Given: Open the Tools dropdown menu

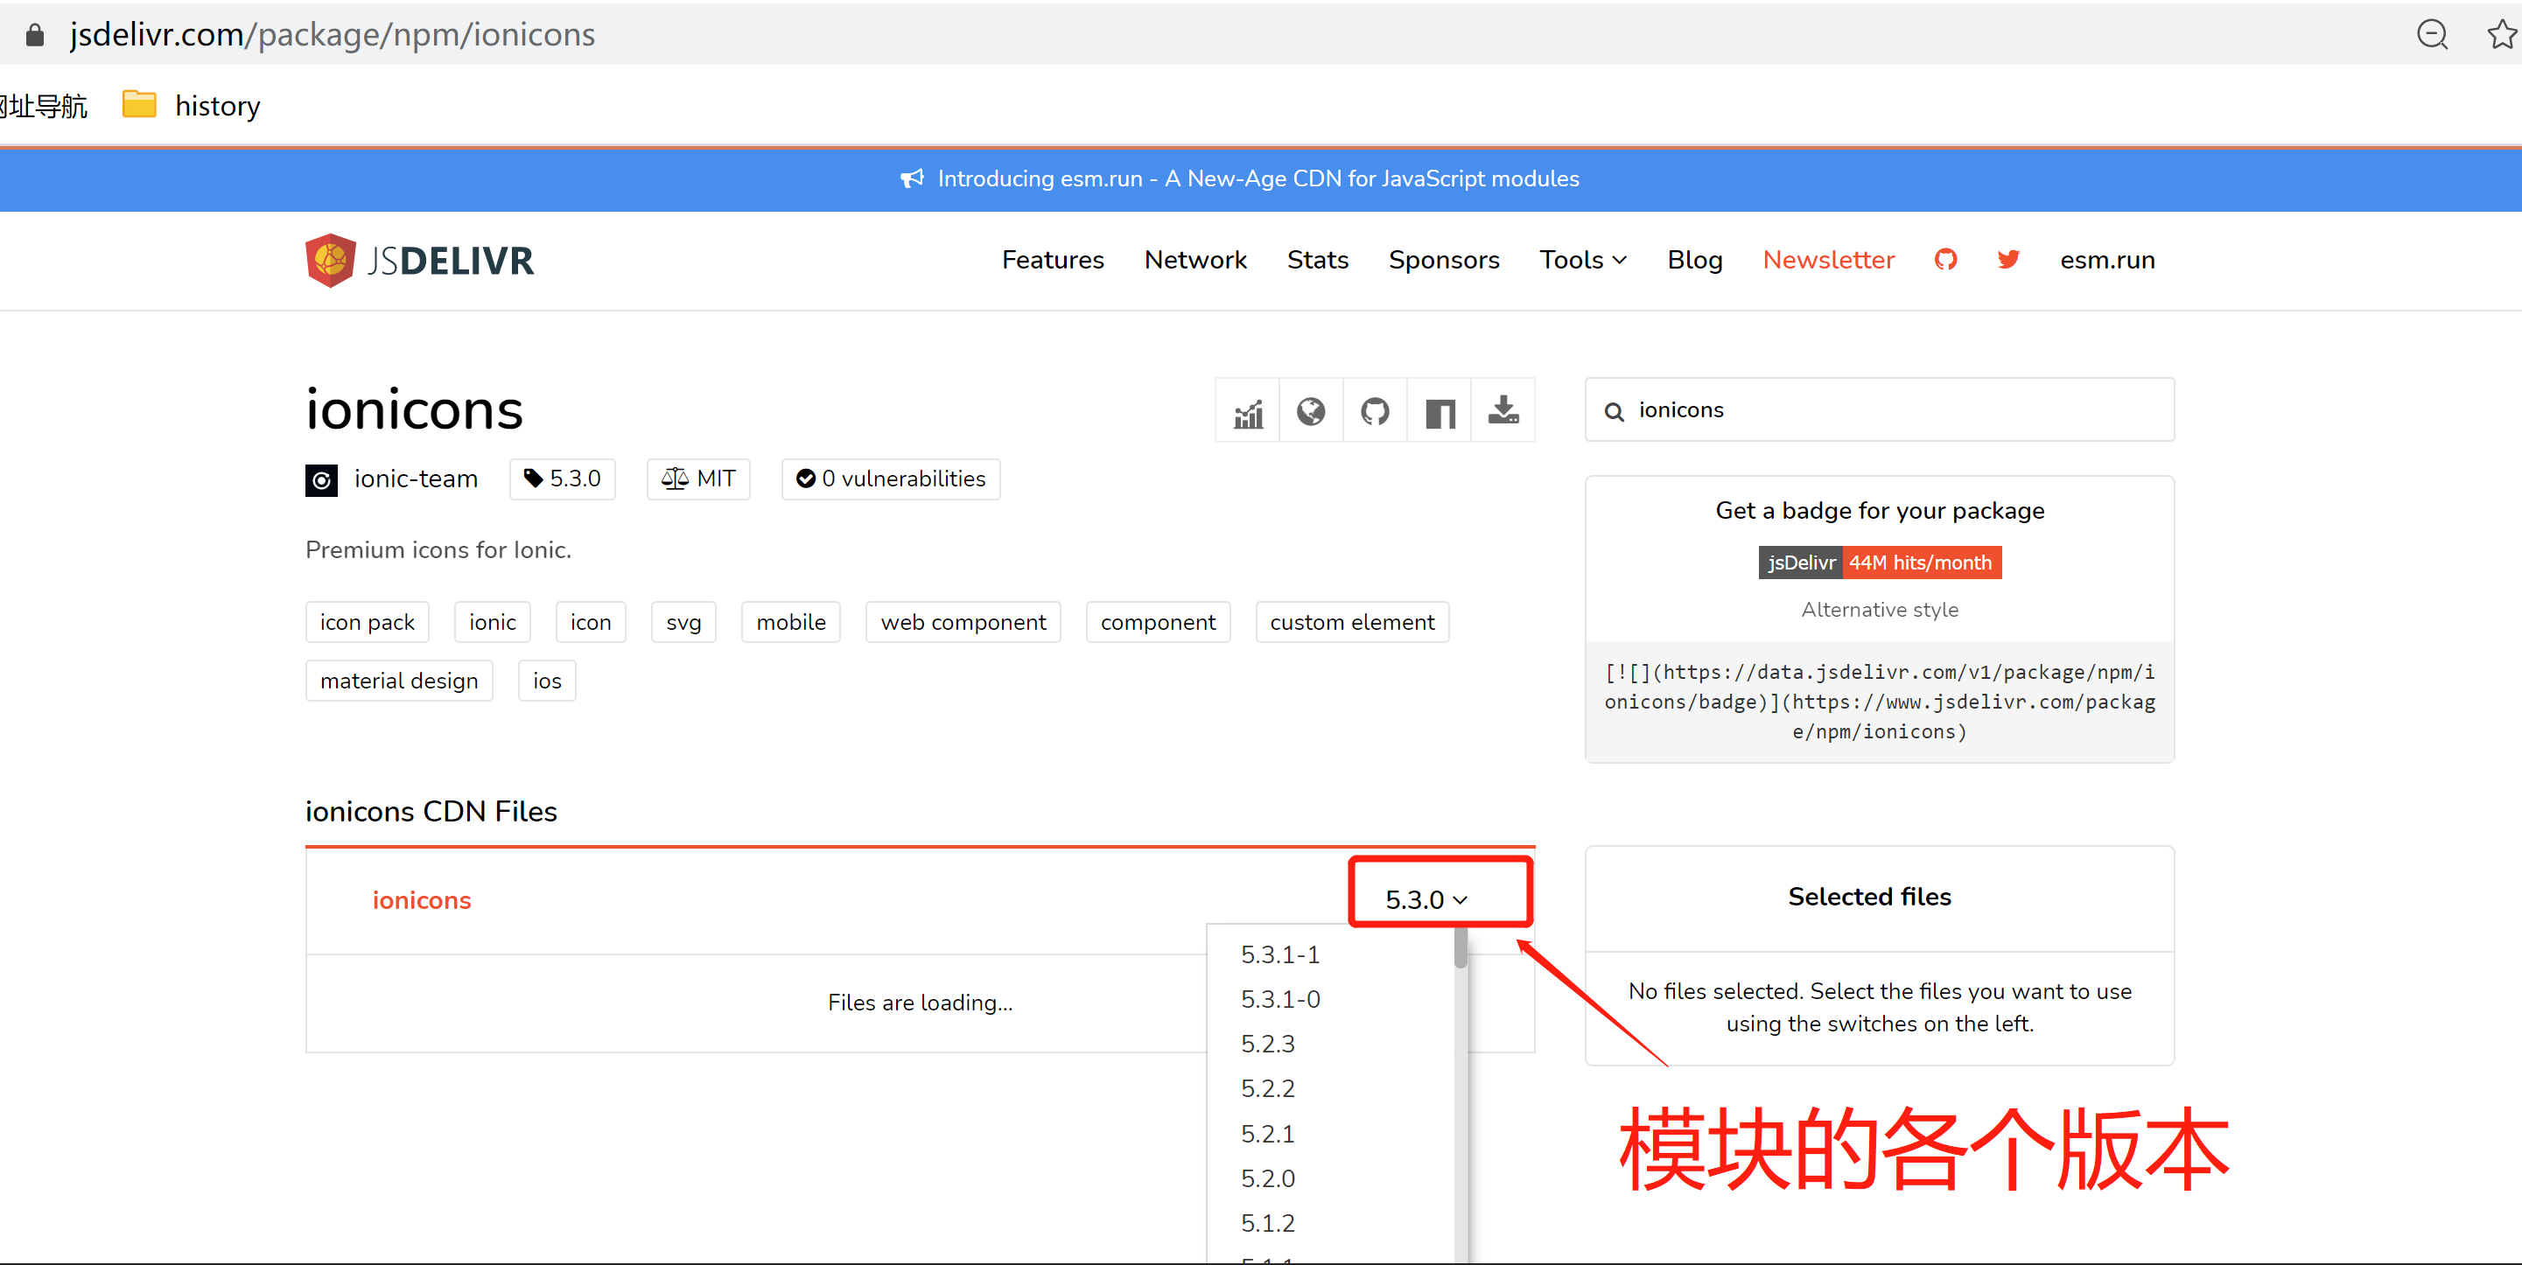Looking at the screenshot, I should click(x=1581, y=260).
